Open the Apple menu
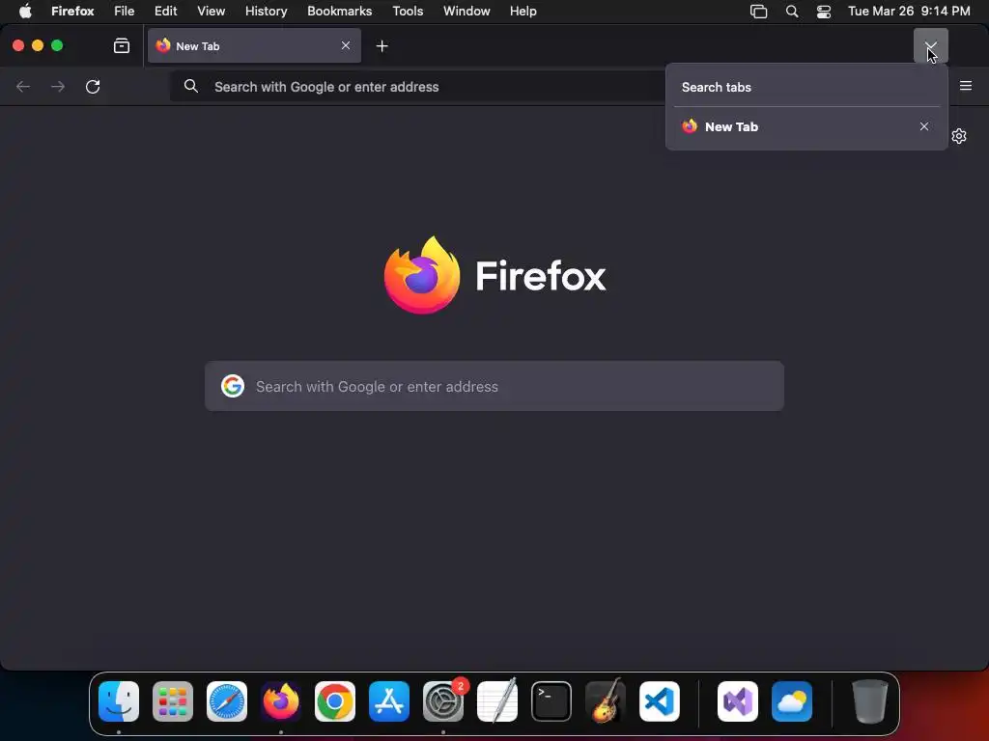Image resolution: width=989 pixels, height=741 pixels. pos(25,12)
